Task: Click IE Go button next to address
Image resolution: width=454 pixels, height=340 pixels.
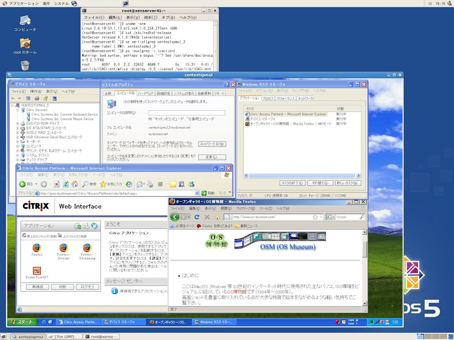Action: coord(208,193)
